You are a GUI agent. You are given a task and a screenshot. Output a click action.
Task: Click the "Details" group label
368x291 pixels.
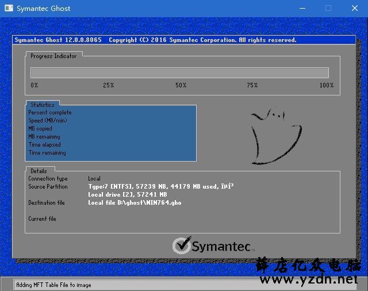[x=39, y=171]
